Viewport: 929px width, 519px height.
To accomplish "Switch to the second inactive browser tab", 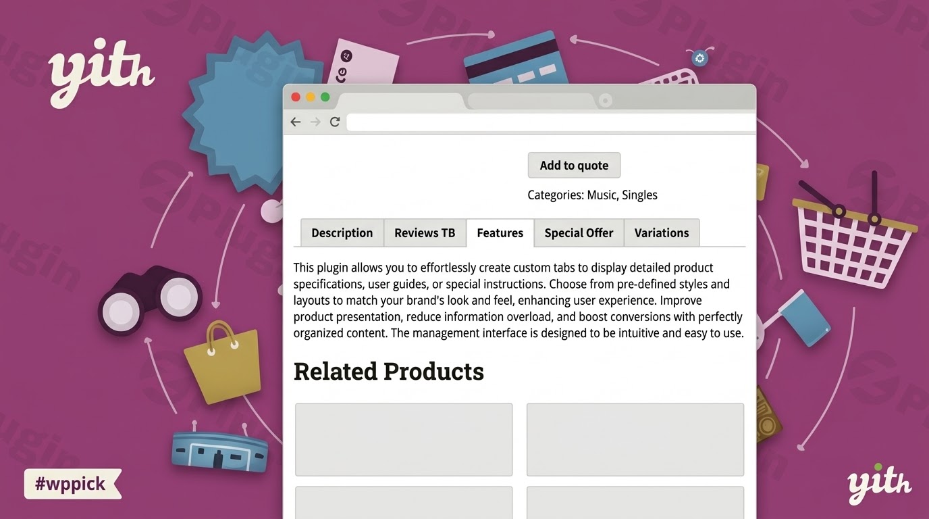I will [531, 101].
